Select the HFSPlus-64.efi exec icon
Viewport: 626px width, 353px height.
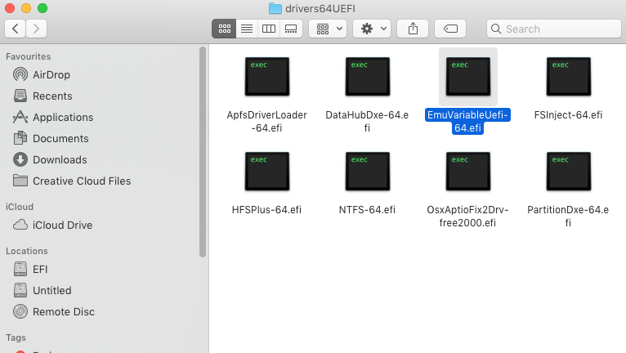pos(267,172)
